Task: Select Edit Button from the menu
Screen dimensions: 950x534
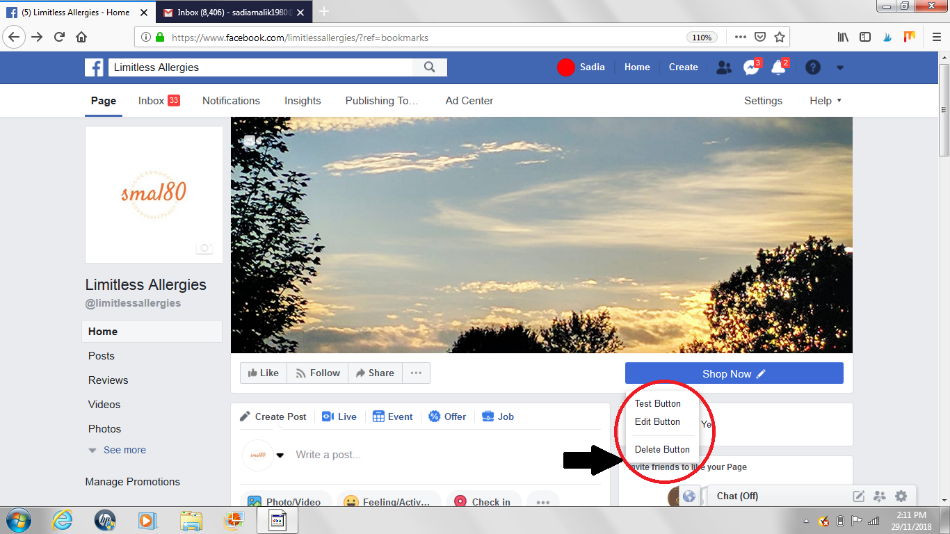Action: pos(657,421)
